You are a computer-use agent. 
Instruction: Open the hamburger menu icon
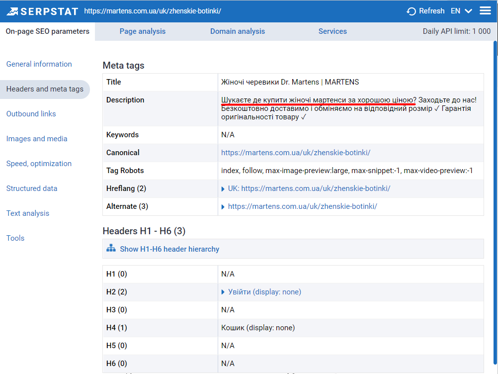click(x=485, y=11)
